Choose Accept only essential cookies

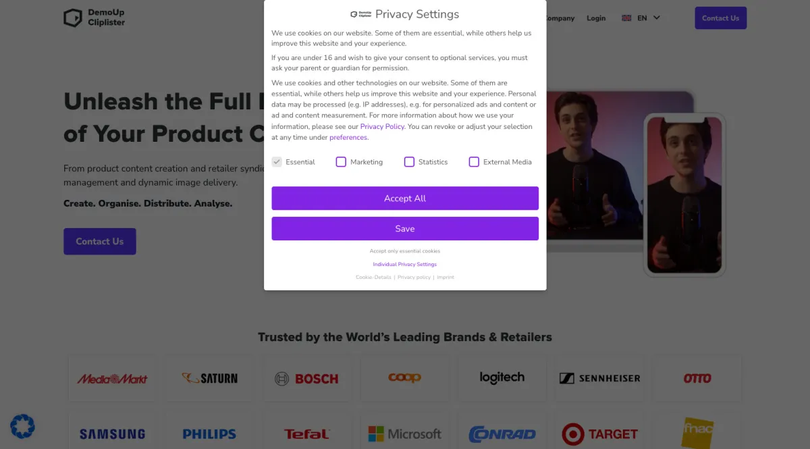[x=404, y=251]
